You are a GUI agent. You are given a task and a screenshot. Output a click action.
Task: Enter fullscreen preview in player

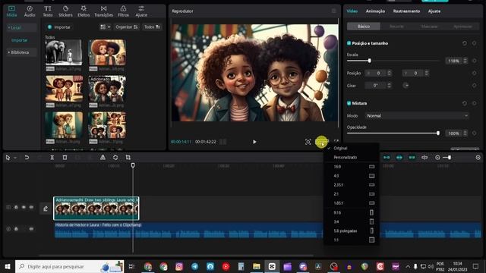(x=336, y=142)
